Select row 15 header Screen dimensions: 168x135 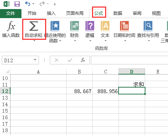5,111
